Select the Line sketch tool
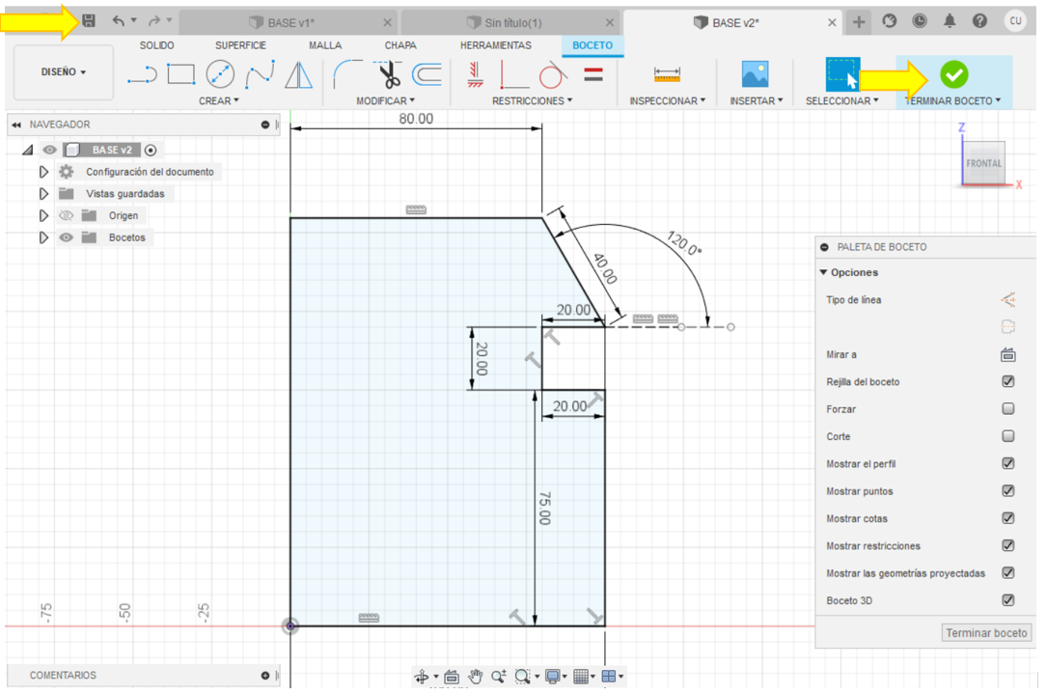 142,74
